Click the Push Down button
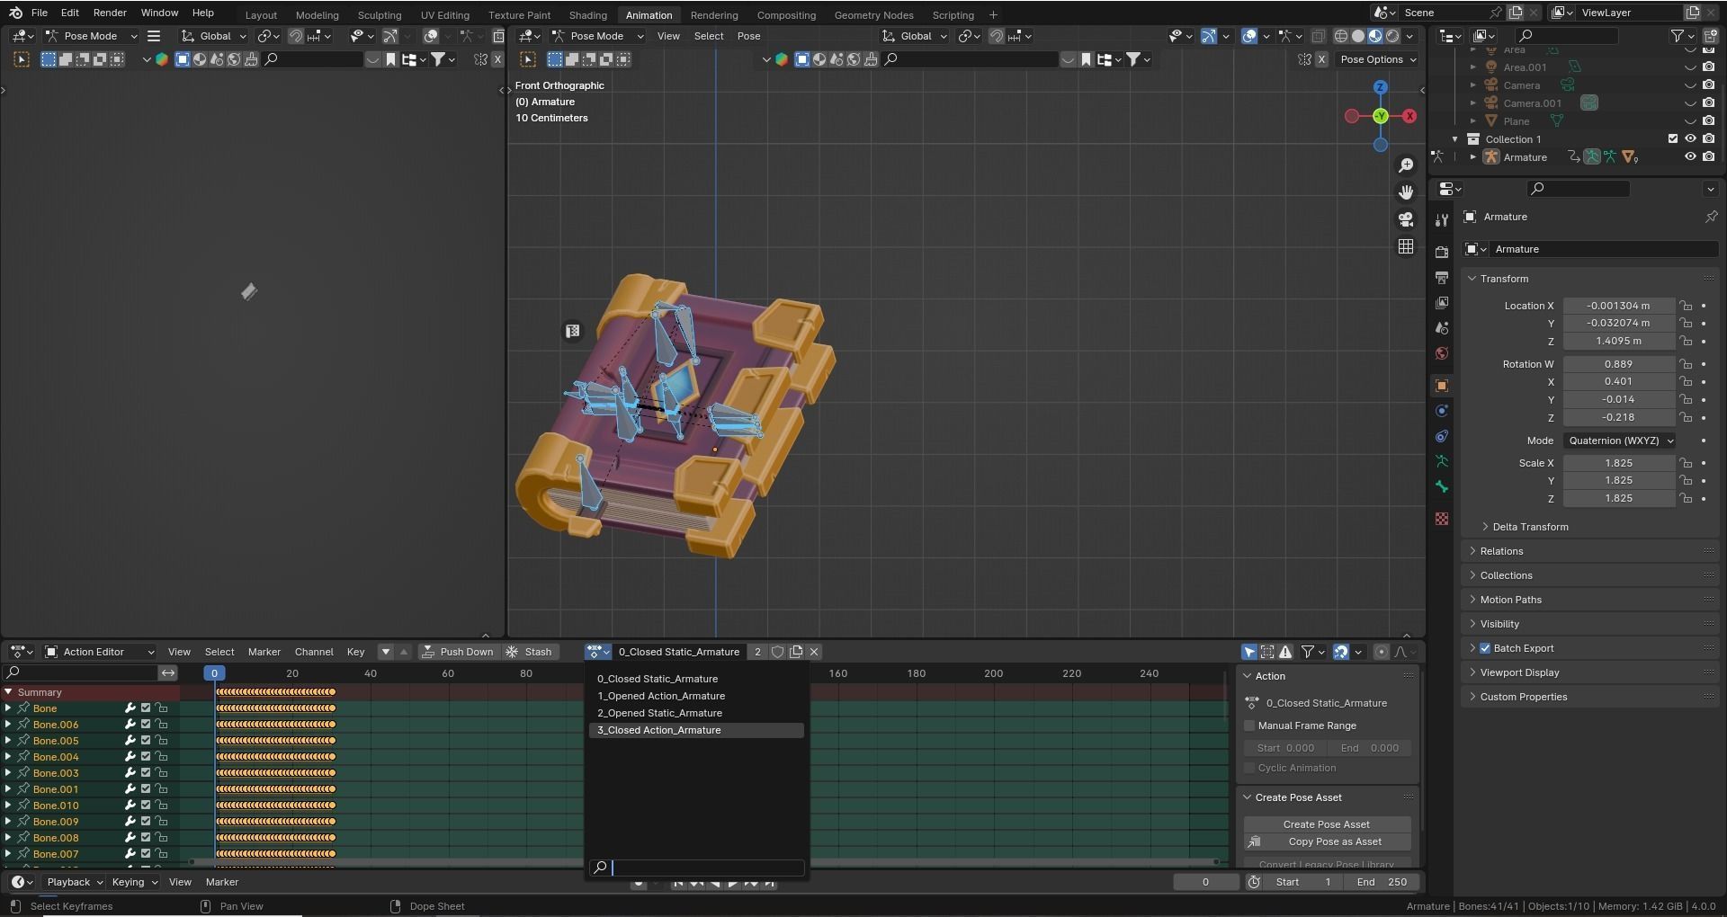 click(x=458, y=652)
